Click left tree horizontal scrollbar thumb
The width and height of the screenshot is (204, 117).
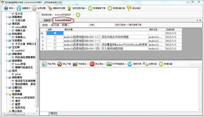(14, 114)
